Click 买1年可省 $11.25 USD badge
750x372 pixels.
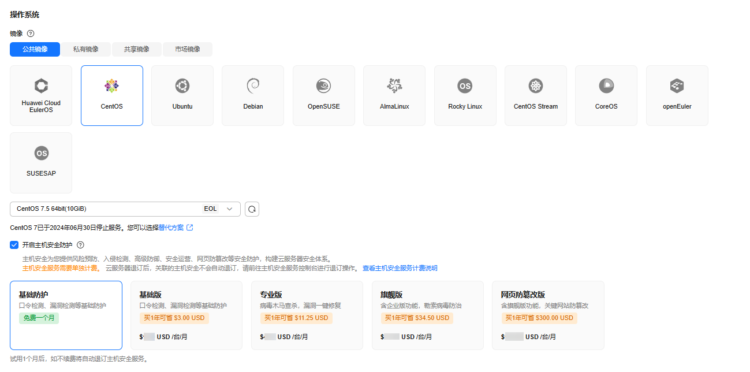[x=296, y=318]
